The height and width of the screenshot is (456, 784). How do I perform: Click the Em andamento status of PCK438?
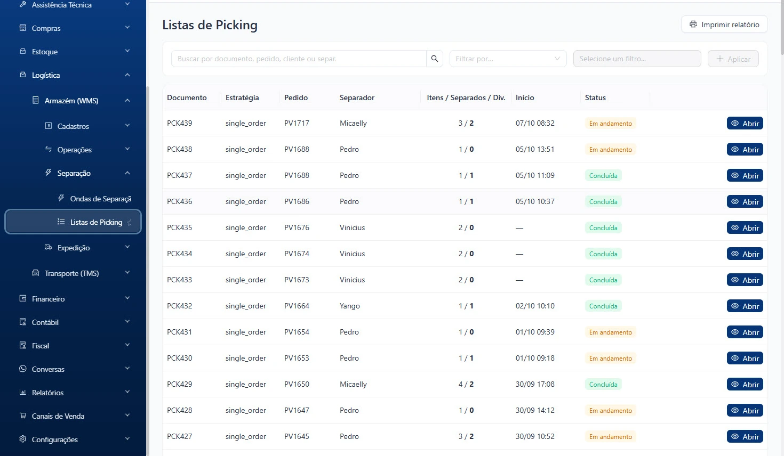[611, 150]
